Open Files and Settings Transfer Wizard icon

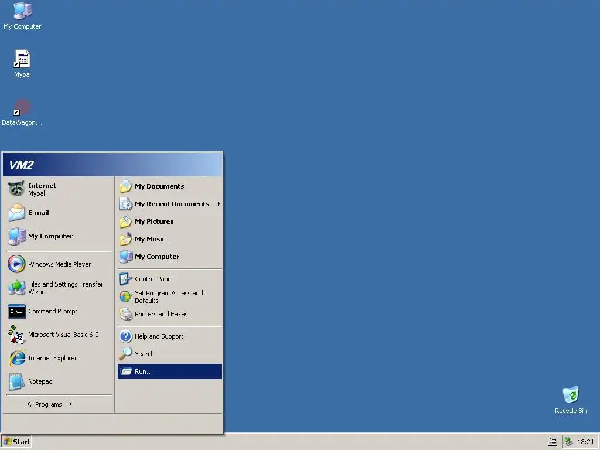[16, 288]
